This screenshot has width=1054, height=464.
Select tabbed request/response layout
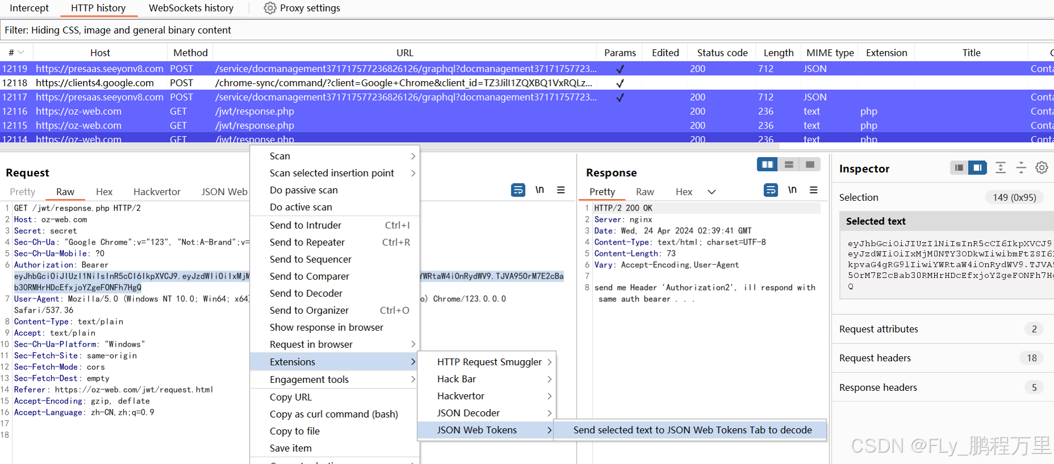pos(810,164)
